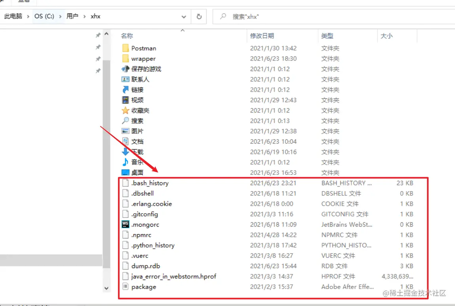Open the Postman folder icon
Viewport: 455px width, 306px height.
pos(125,48)
